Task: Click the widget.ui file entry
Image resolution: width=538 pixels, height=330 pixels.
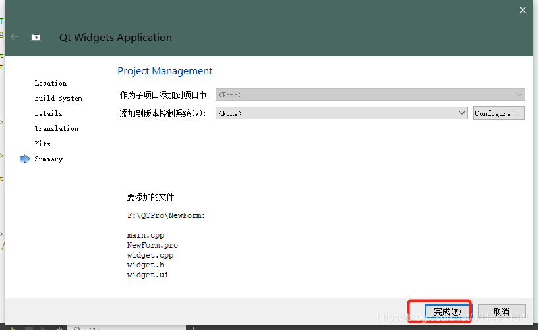Action: tap(148, 275)
